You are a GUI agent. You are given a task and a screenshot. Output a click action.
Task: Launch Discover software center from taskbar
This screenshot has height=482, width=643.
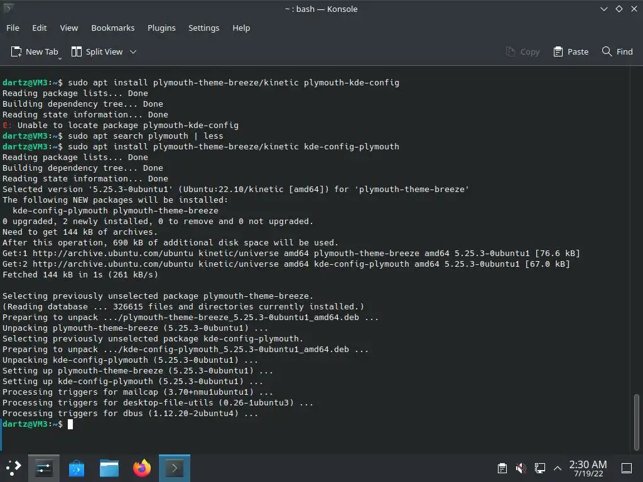pos(77,468)
